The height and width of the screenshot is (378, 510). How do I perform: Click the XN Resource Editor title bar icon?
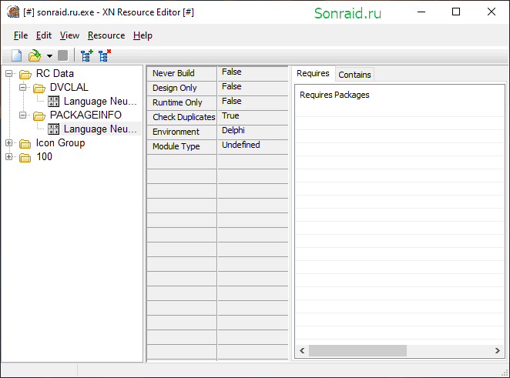[13, 12]
